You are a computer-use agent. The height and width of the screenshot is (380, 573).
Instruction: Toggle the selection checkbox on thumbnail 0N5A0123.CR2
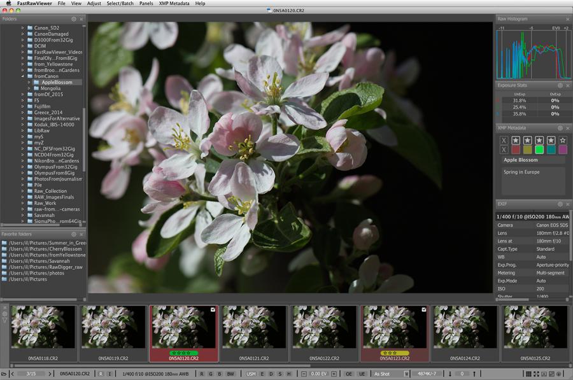pos(423,309)
